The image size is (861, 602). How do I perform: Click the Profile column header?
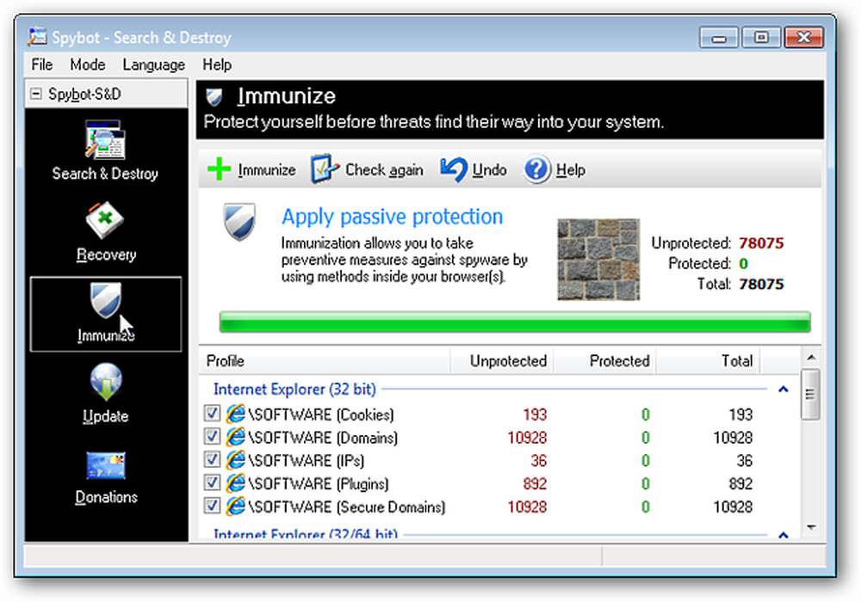tap(325, 360)
